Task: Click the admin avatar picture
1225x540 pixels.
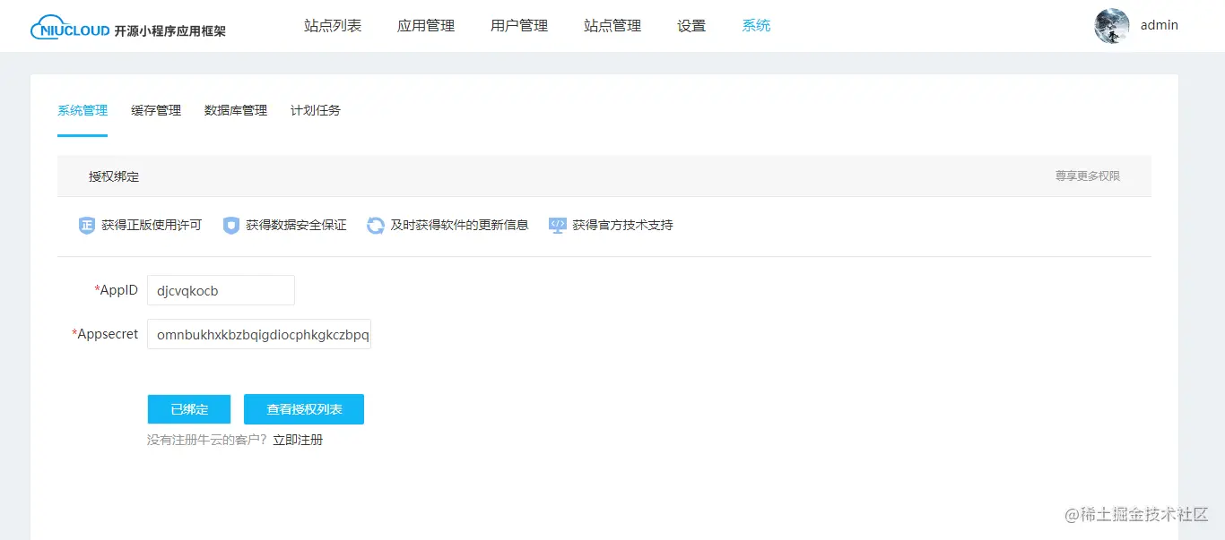Action: (x=1110, y=26)
